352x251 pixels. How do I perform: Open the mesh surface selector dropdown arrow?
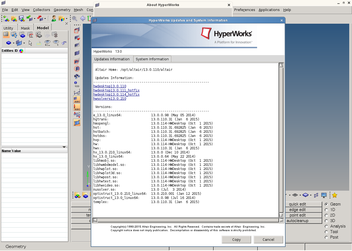tap(24, 43)
